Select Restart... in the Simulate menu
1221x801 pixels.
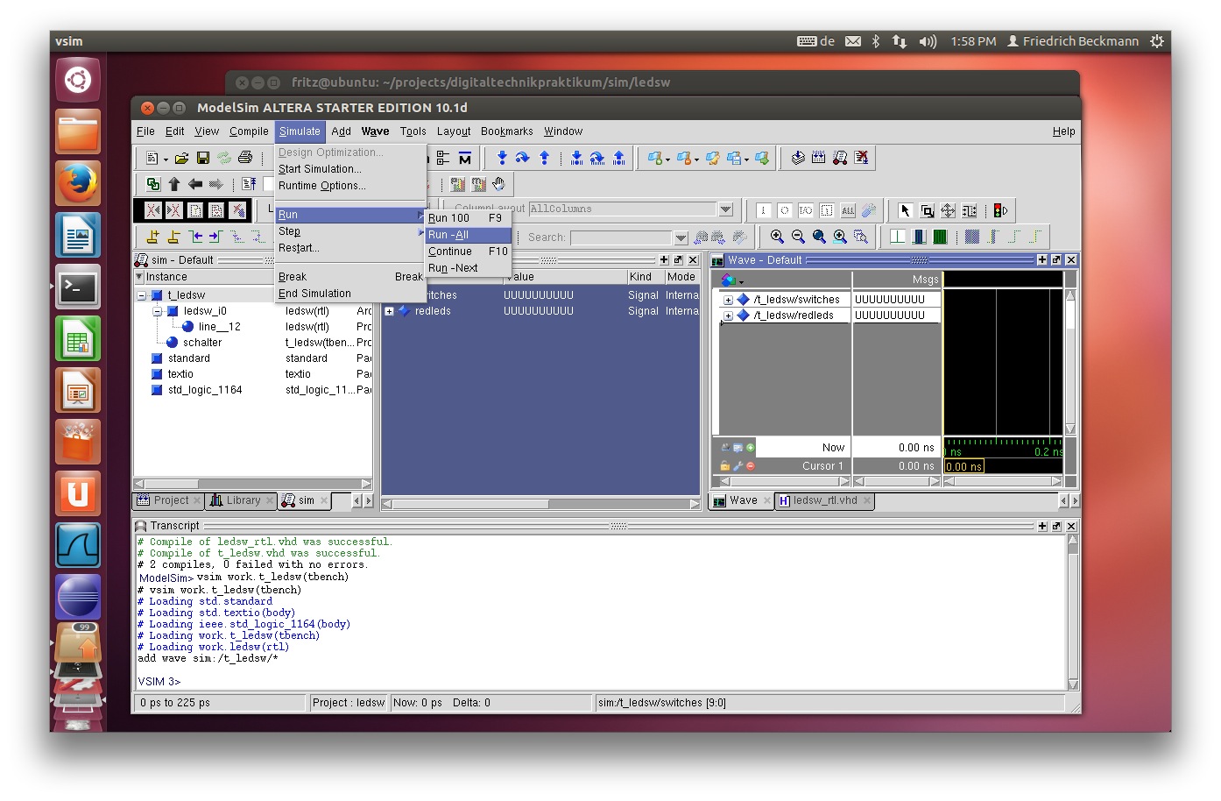[299, 248]
